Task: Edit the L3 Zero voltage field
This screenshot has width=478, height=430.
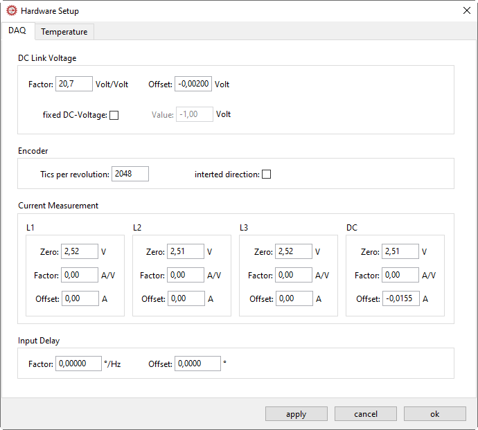Action: coord(294,251)
